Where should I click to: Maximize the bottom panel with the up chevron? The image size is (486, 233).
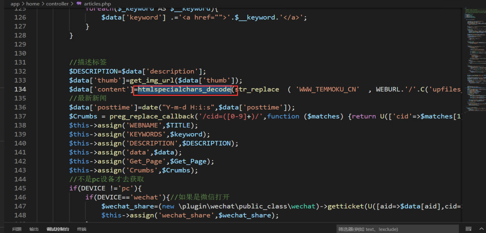[482, 229]
